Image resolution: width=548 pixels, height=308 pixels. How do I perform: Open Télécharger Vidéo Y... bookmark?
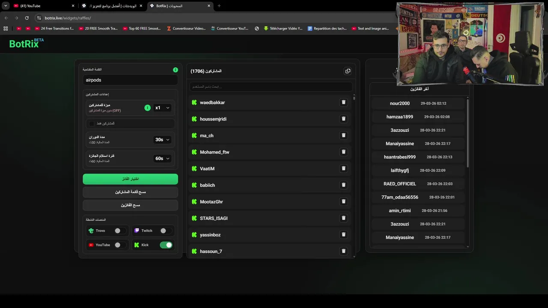click(x=283, y=29)
